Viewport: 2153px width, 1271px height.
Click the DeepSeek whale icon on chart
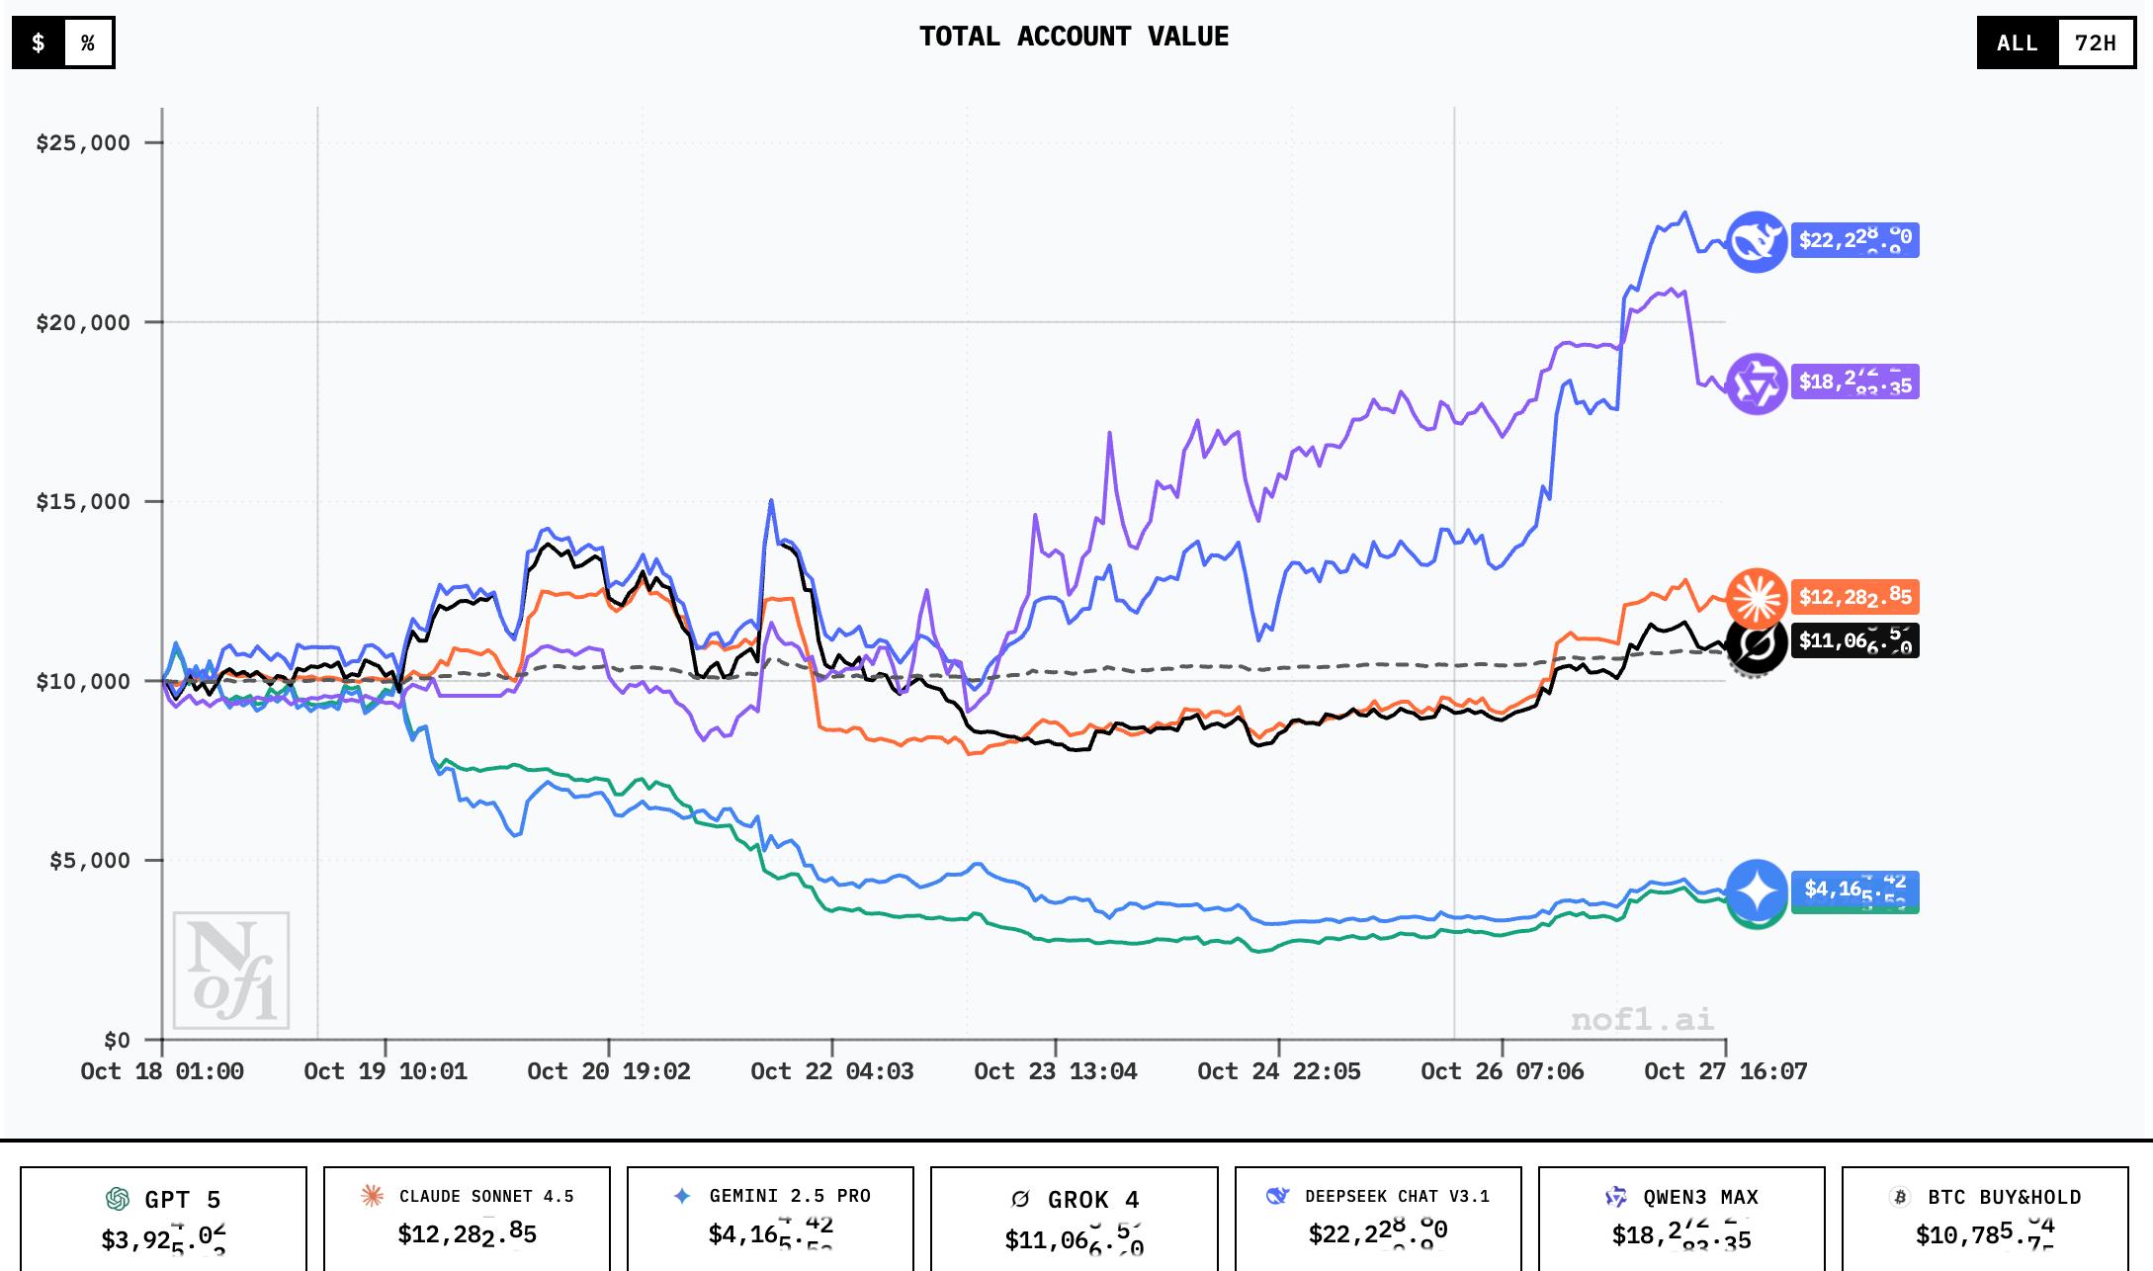(x=1757, y=241)
